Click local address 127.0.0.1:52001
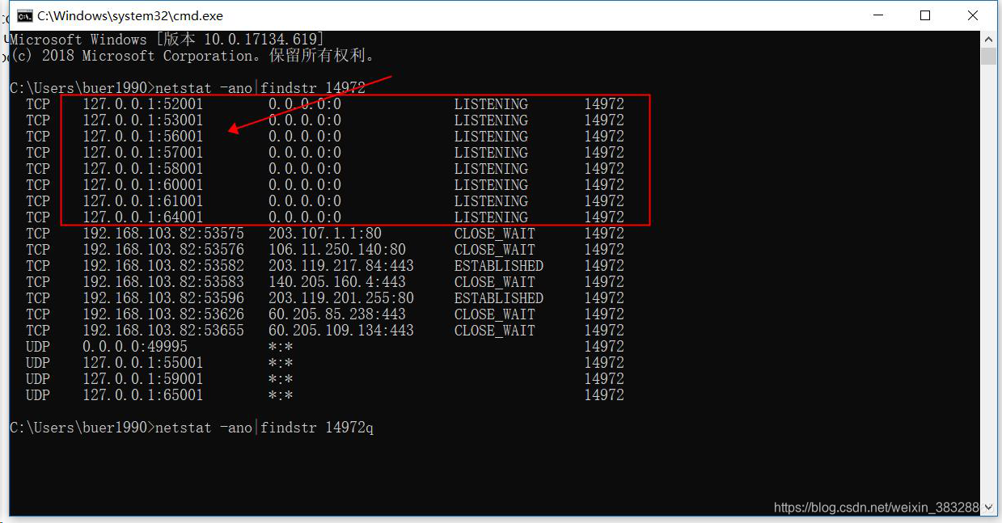The width and height of the screenshot is (1002, 523). [143, 104]
